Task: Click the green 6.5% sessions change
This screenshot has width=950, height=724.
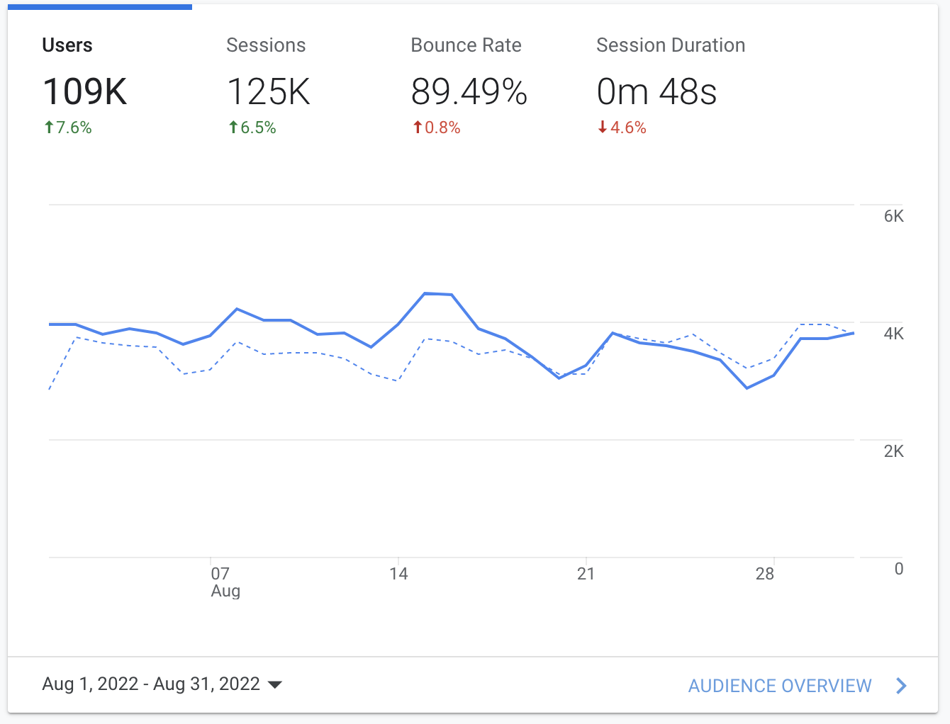Action: point(252,128)
